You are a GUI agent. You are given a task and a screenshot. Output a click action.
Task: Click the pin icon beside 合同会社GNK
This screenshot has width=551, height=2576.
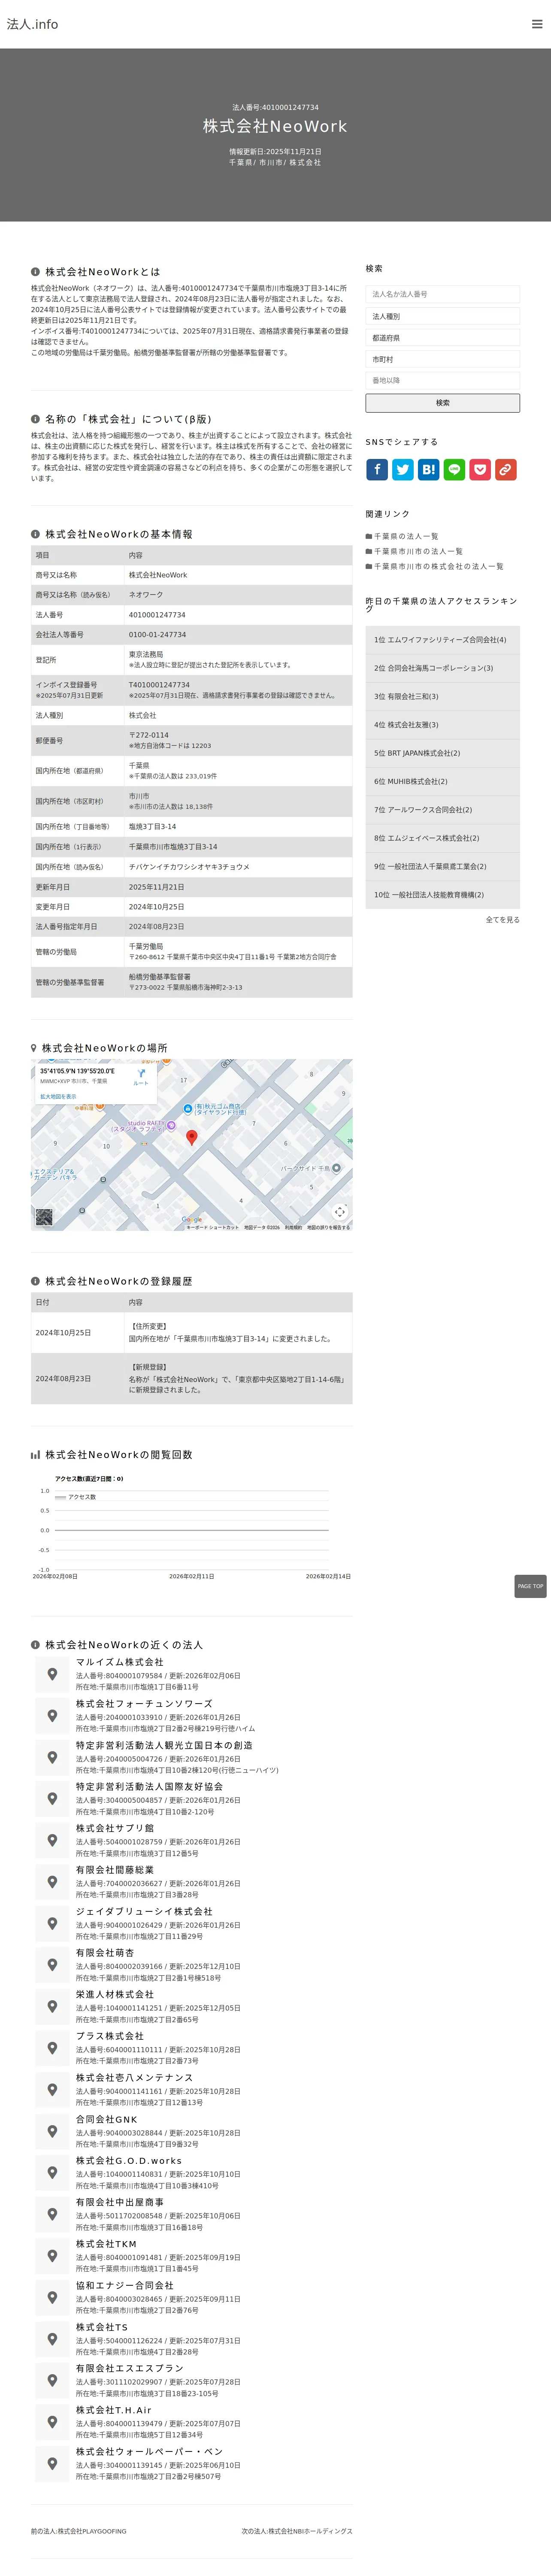coord(52,2132)
